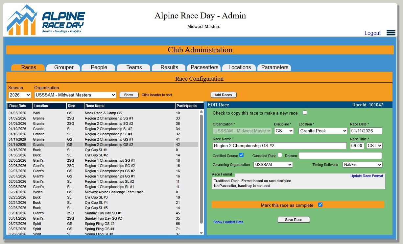403x244 pixels.
Task: Click the Show button
Action: click(129, 95)
